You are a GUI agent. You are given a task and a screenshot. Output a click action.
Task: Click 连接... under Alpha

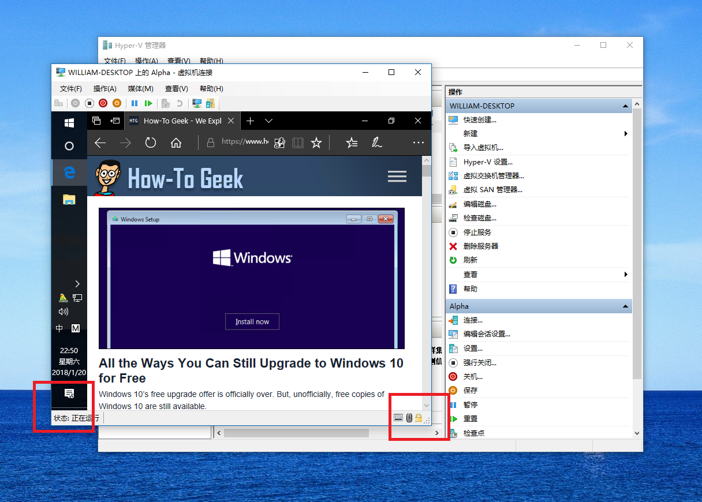pos(473,320)
